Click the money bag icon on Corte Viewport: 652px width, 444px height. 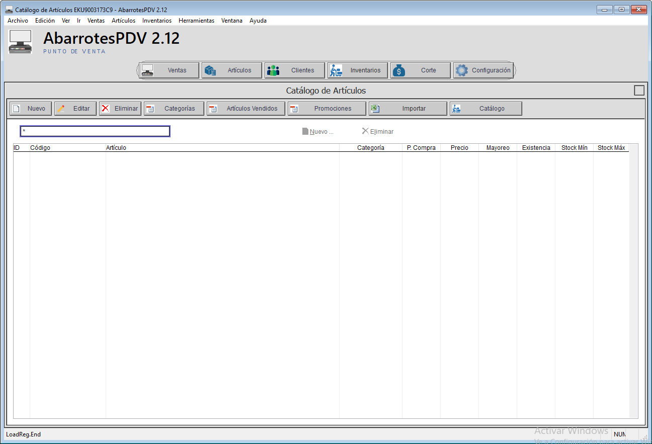(399, 70)
